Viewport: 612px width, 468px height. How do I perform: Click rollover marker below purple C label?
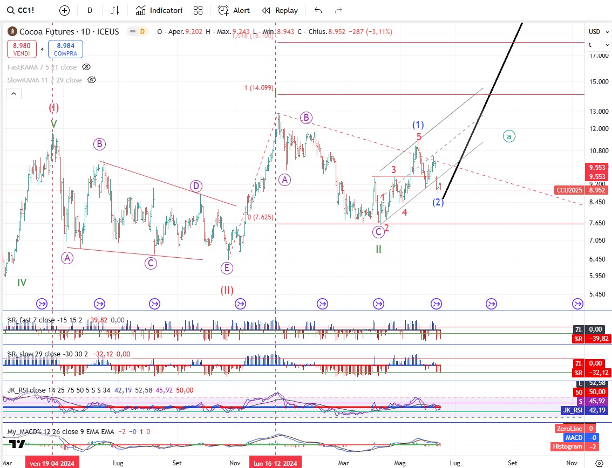coord(154,304)
